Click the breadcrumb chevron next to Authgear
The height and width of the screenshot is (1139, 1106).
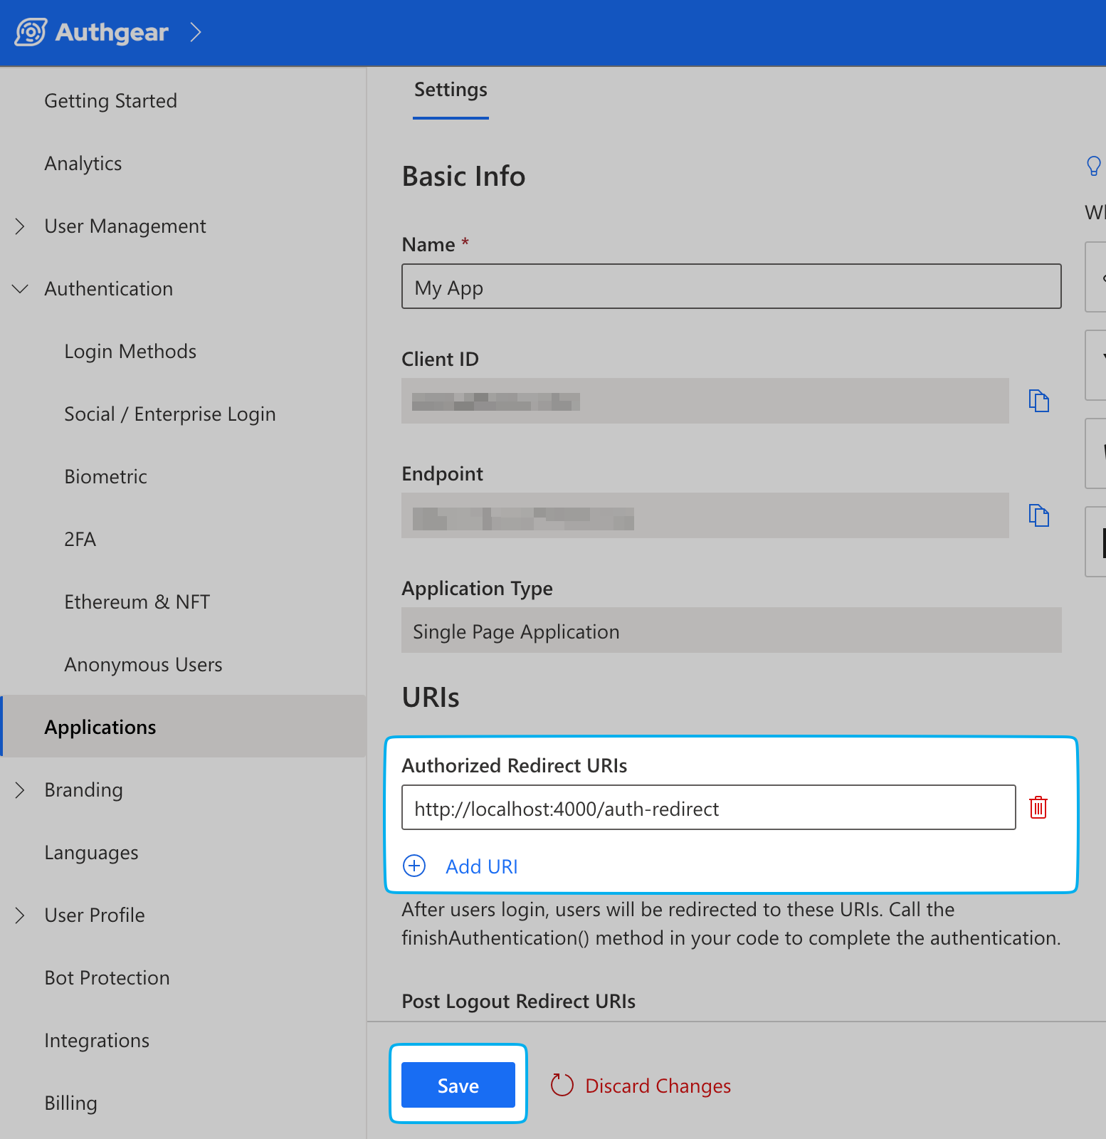196,32
